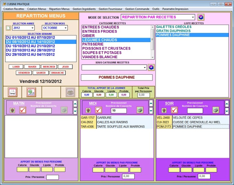Click the trash icon in MATIN panel
Screen dimensions: 234x185
pos(12,110)
